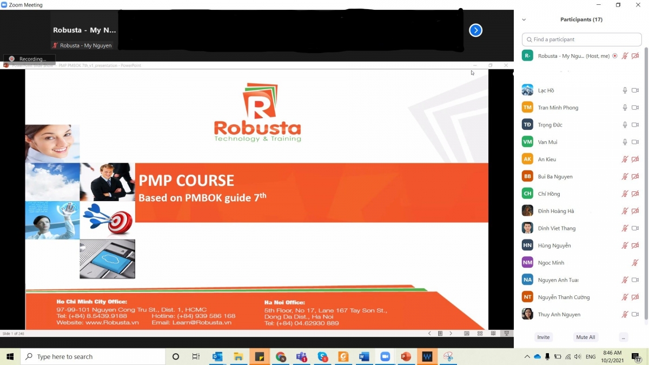Click the Mute All button

[586, 337]
